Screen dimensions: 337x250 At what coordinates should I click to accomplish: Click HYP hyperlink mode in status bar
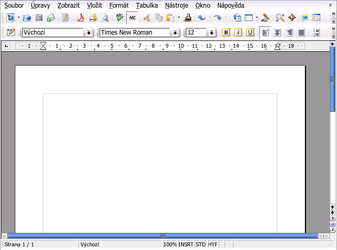point(213,245)
